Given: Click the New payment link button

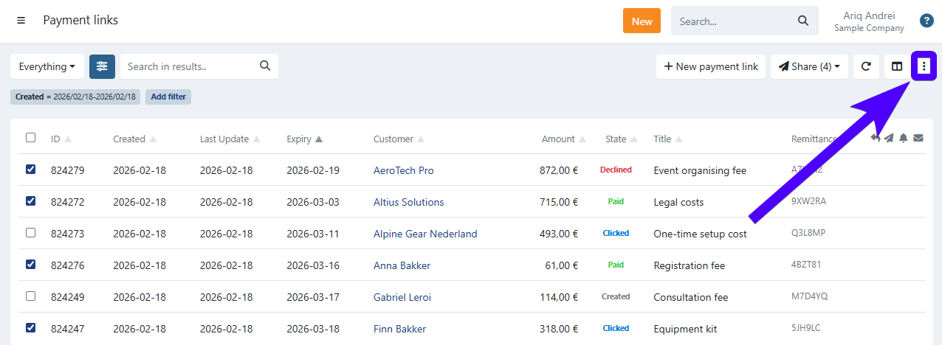Looking at the screenshot, I should (711, 66).
